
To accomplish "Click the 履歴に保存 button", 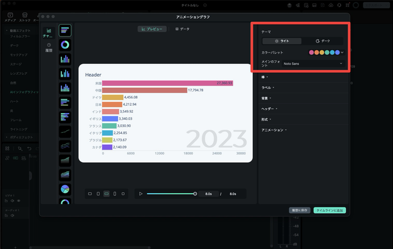I will pos(299,210).
